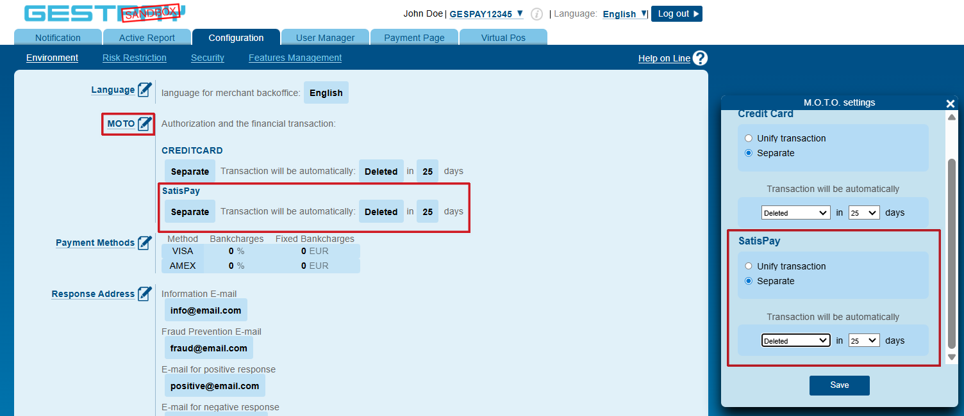Screen dimensions: 964x416
Task: Click the GESTPAY sandbox logo
Action: tap(105, 13)
